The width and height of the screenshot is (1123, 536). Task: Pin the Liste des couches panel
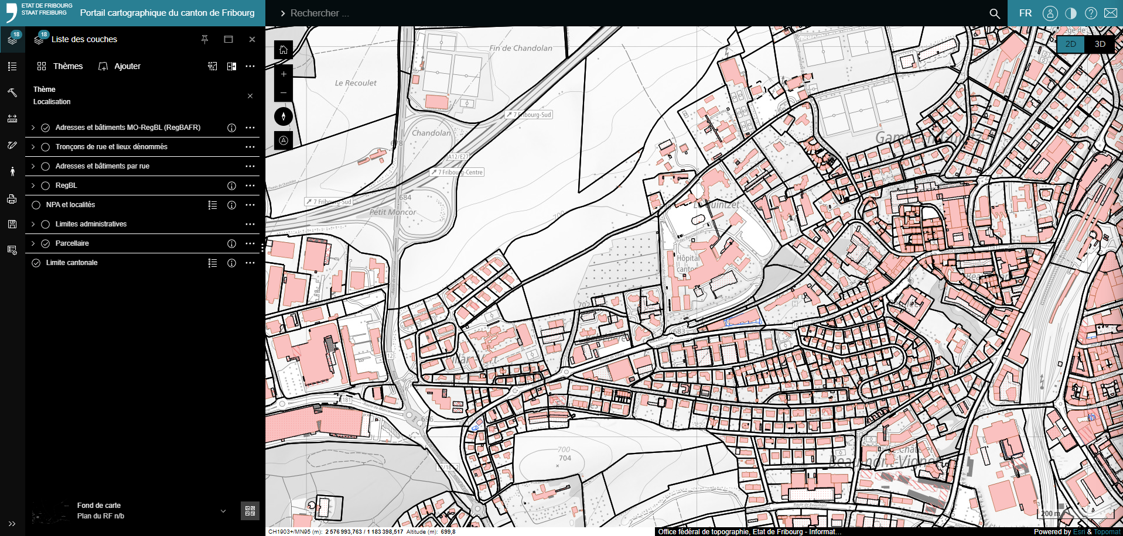(x=204, y=39)
